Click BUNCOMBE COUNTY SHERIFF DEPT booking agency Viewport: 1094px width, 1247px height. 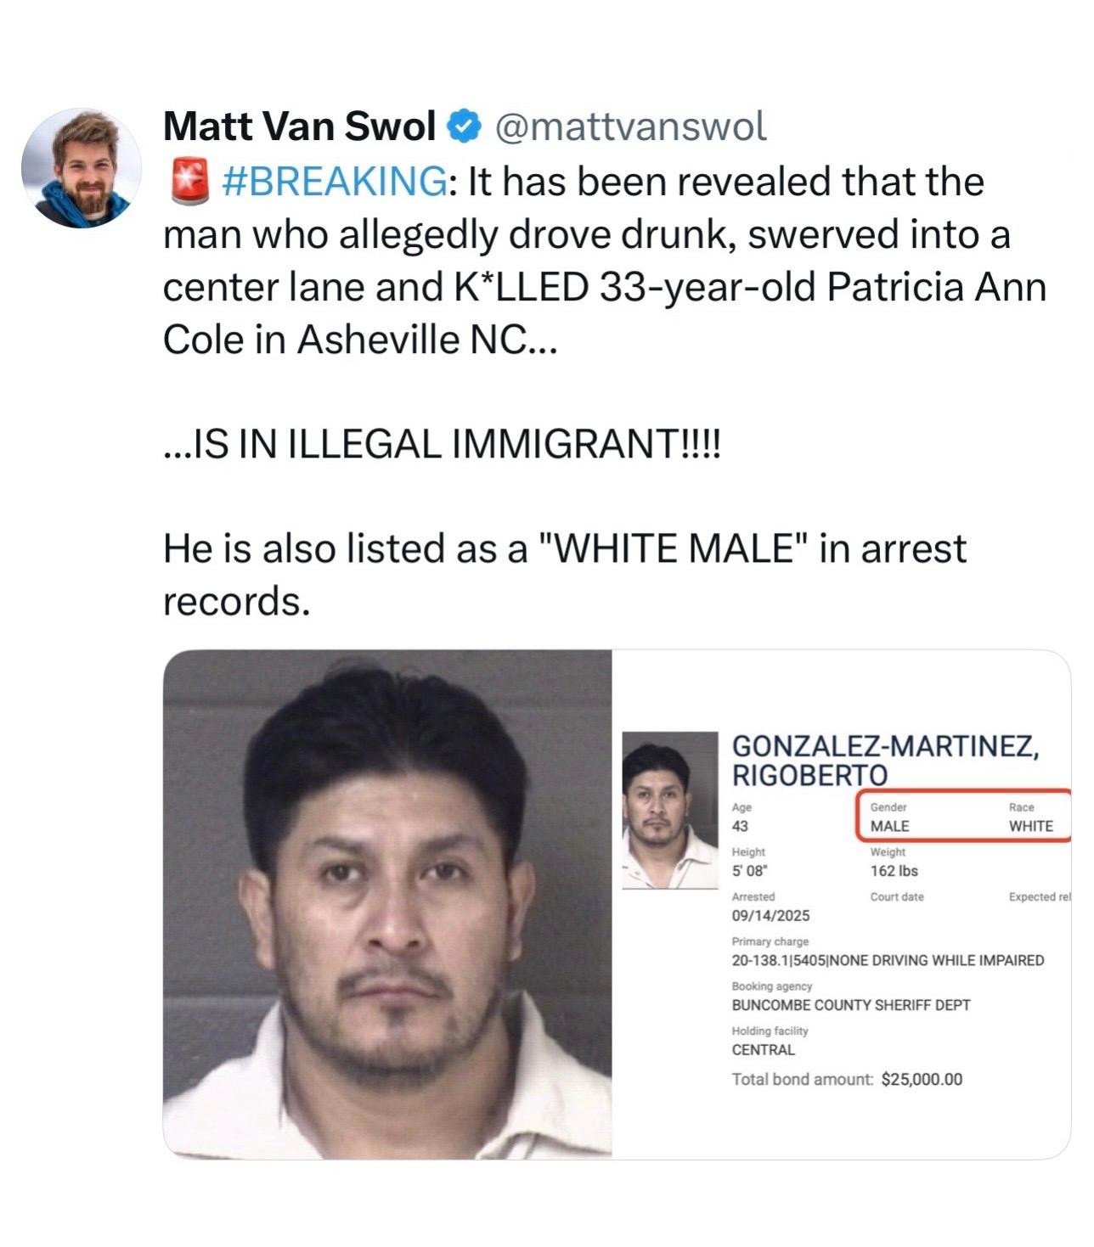851,1004
